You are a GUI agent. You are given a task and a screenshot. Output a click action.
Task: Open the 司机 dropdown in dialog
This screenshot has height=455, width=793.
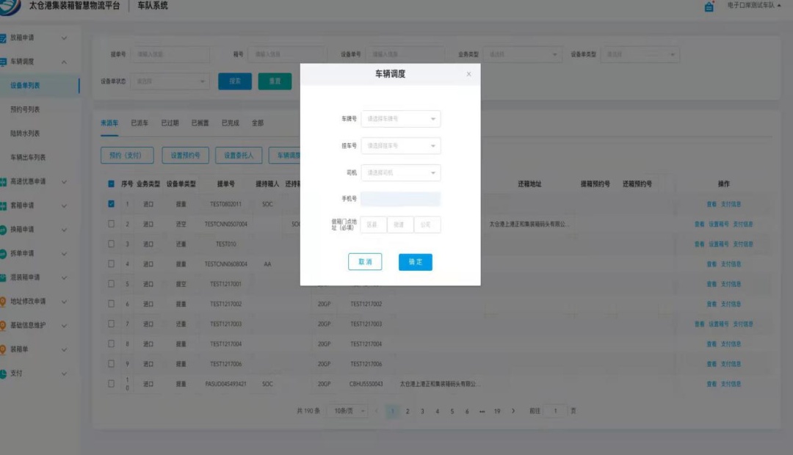(401, 173)
